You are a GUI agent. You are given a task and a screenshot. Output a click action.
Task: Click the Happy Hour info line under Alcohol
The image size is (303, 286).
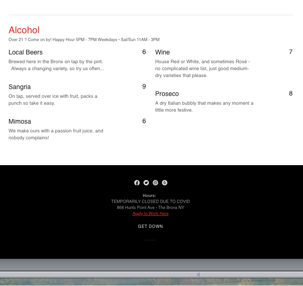point(84,40)
